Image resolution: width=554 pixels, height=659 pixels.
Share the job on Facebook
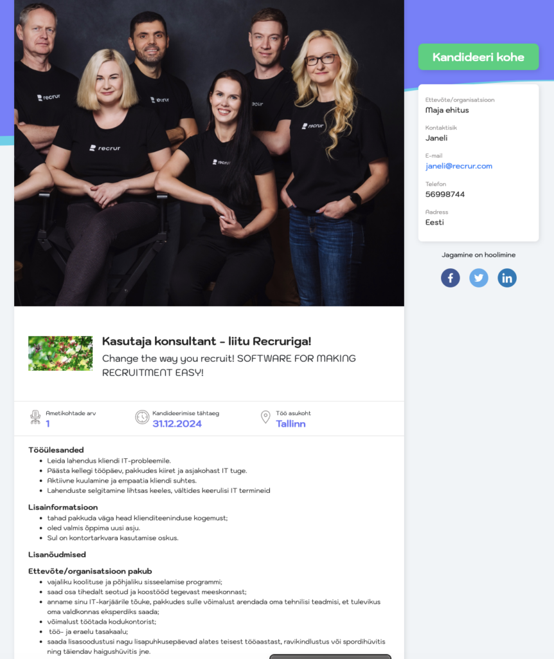[450, 278]
